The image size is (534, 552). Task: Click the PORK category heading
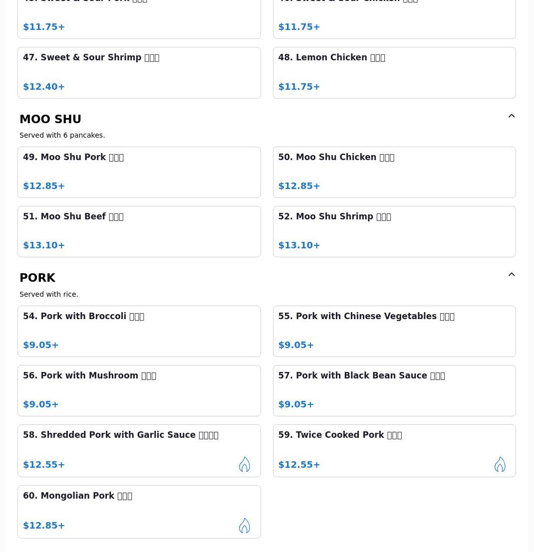[x=37, y=278]
